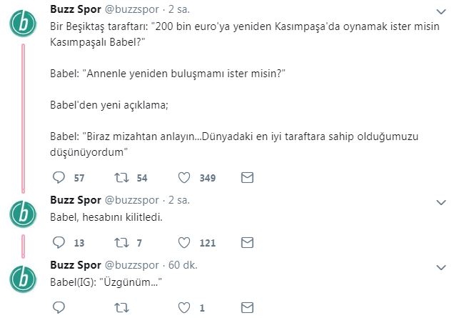This screenshot has height=318, width=454.
Task: Send the first tweet via direct message
Action: (247, 177)
